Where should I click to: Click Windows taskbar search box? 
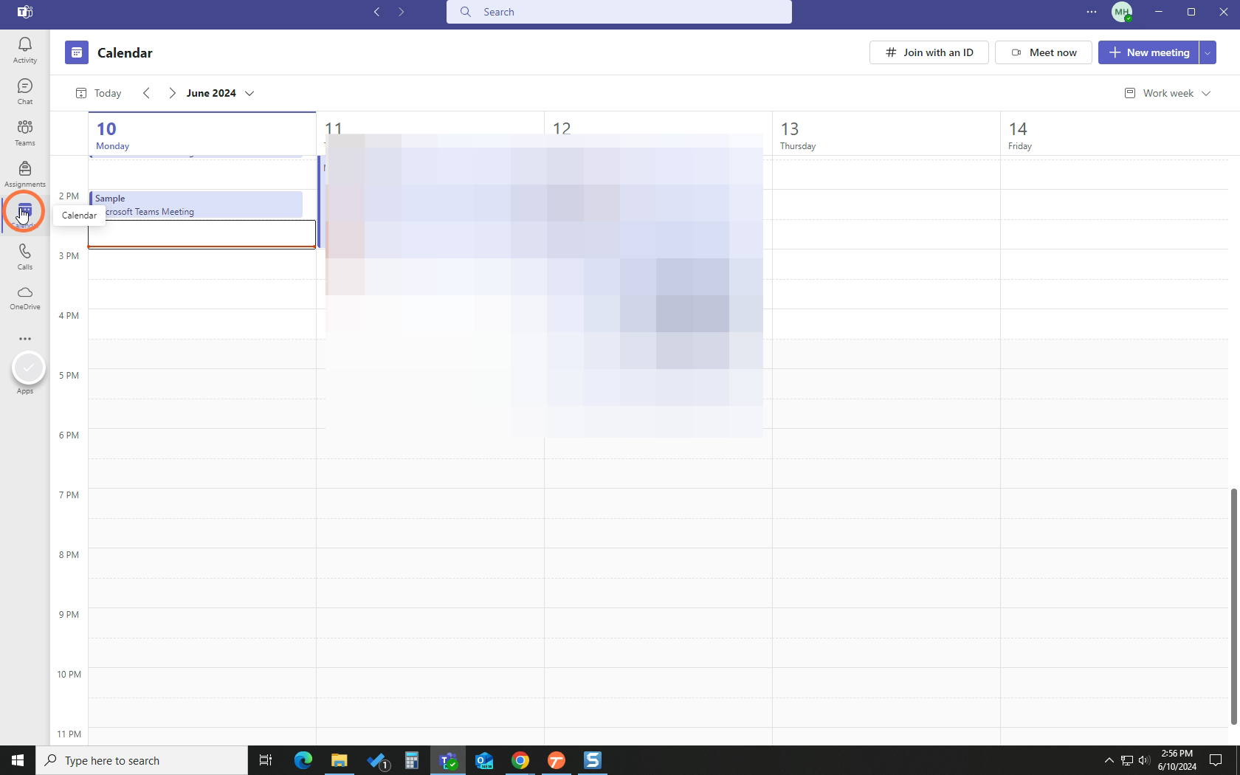pos(142,760)
